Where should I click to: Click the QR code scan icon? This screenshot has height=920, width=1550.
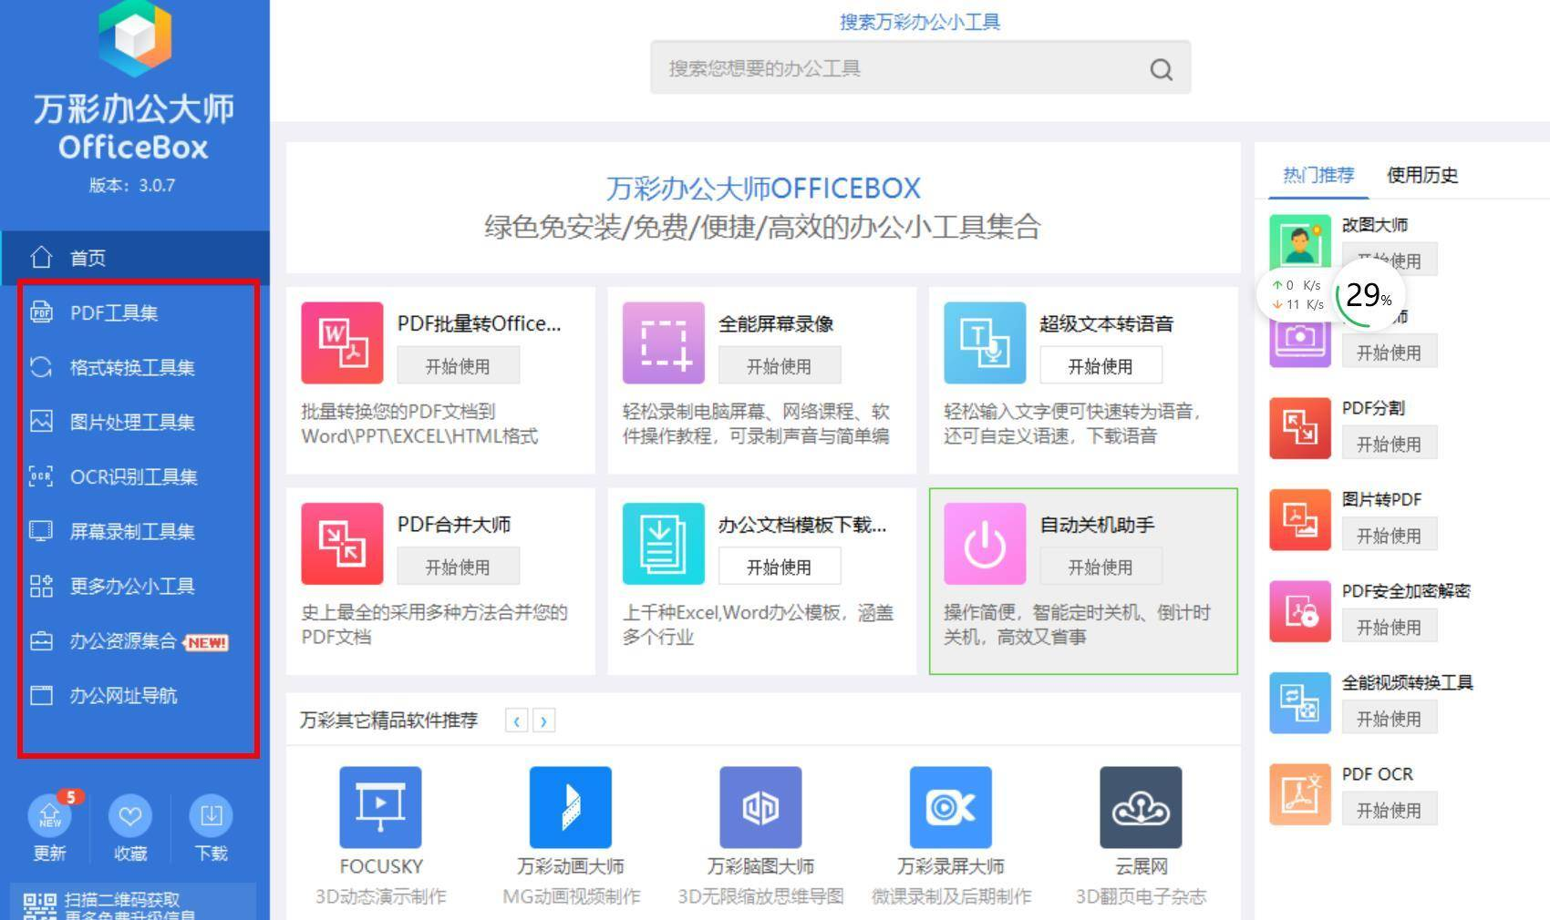pyautogui.click(x=40, y=906)
